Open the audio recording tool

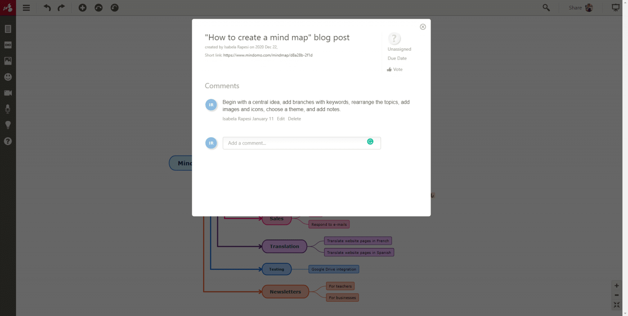click(8, 109)
